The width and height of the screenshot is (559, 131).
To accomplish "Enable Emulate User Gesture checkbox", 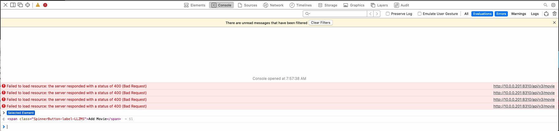I will tap(419, 14).
